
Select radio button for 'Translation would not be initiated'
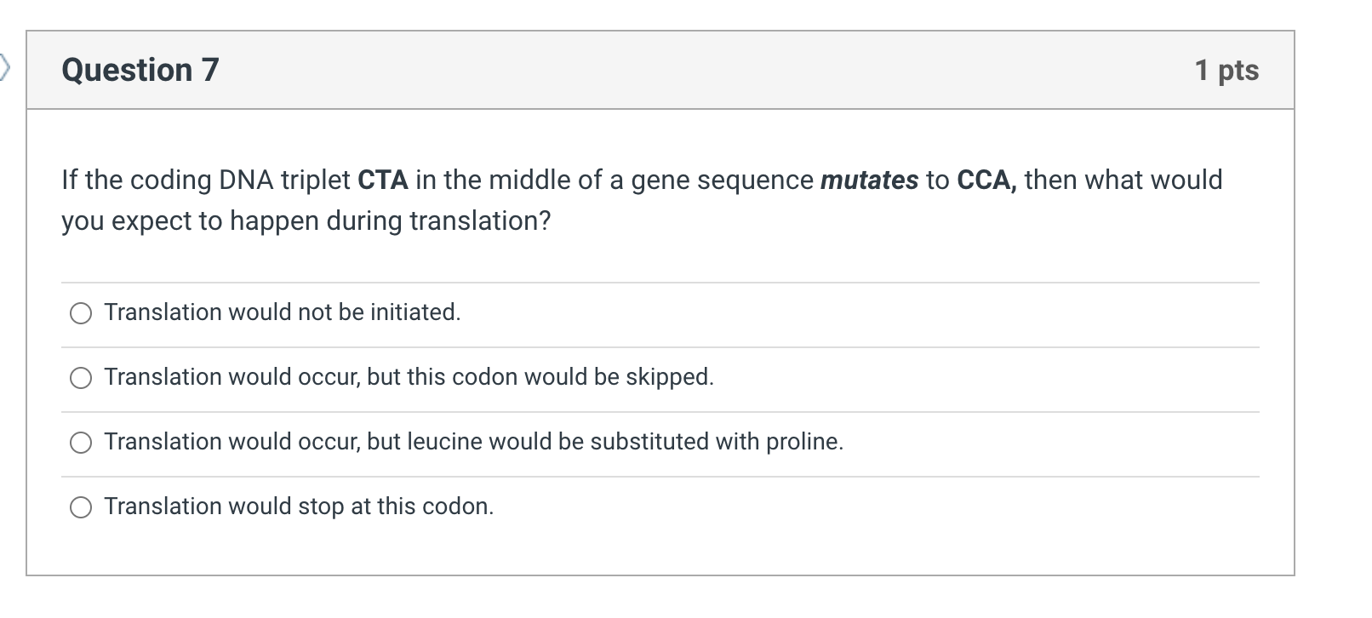[x=81, y=313]
